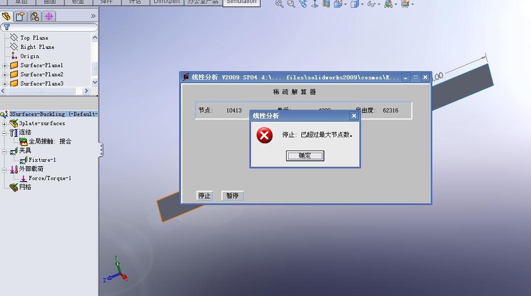Close the 线性分析 error message box
The width and height of the screenshot is (531, 296).
[x=354, y=115]
